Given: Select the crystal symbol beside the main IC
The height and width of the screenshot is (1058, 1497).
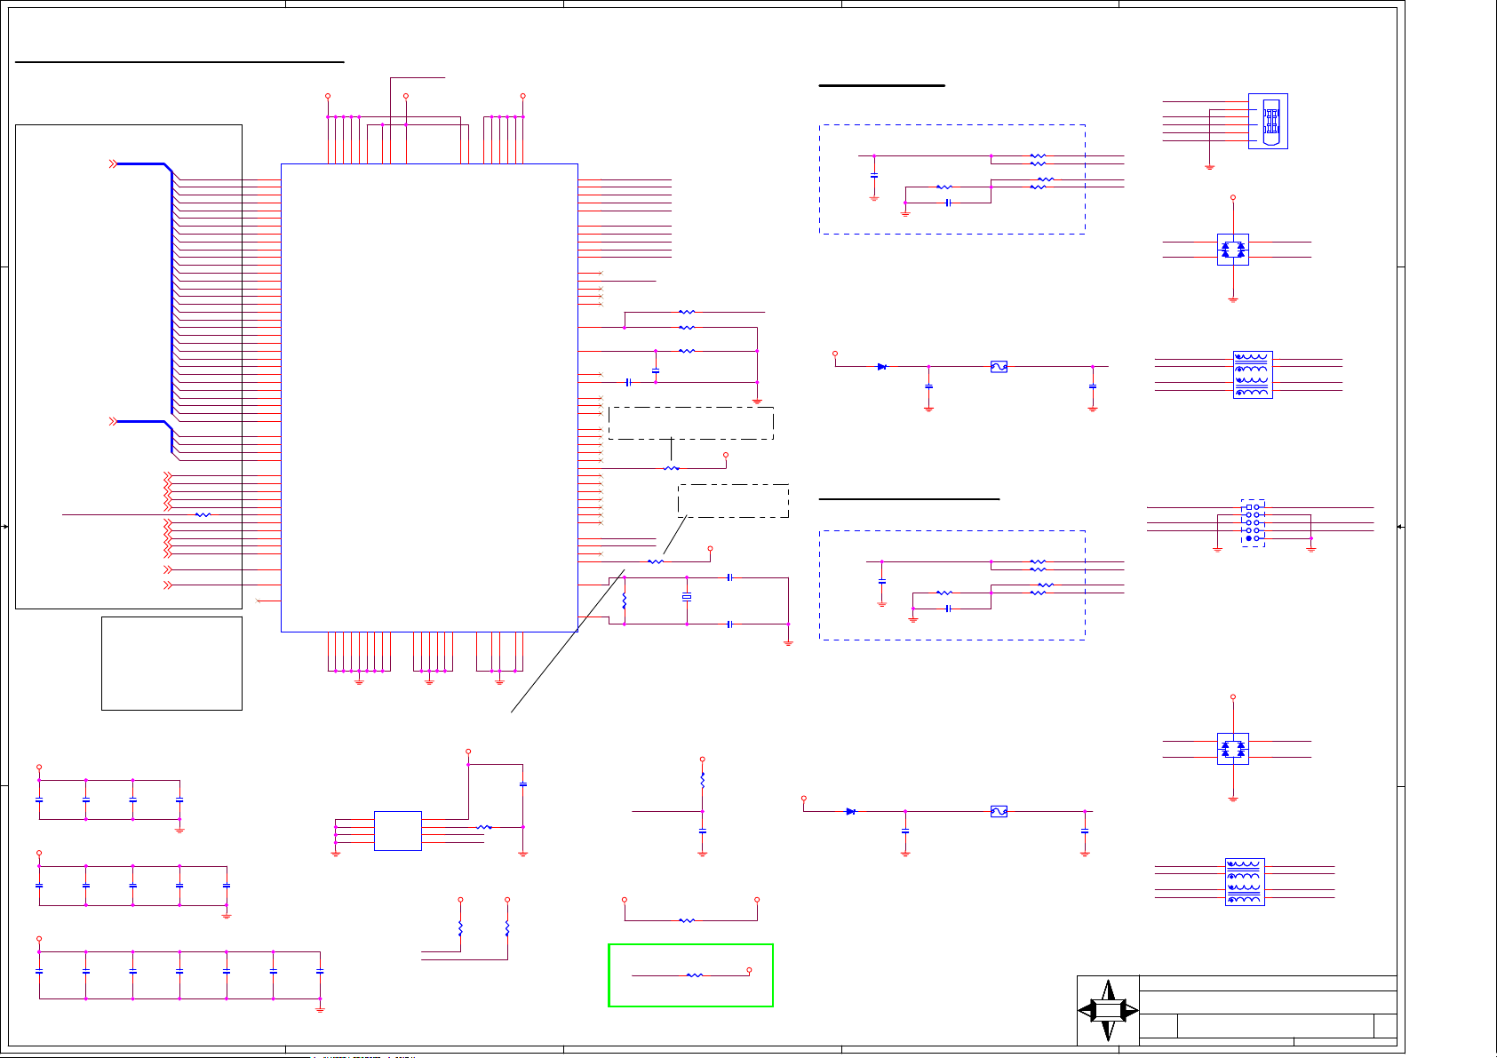Looking at the screenshot, I should [687, 597].
